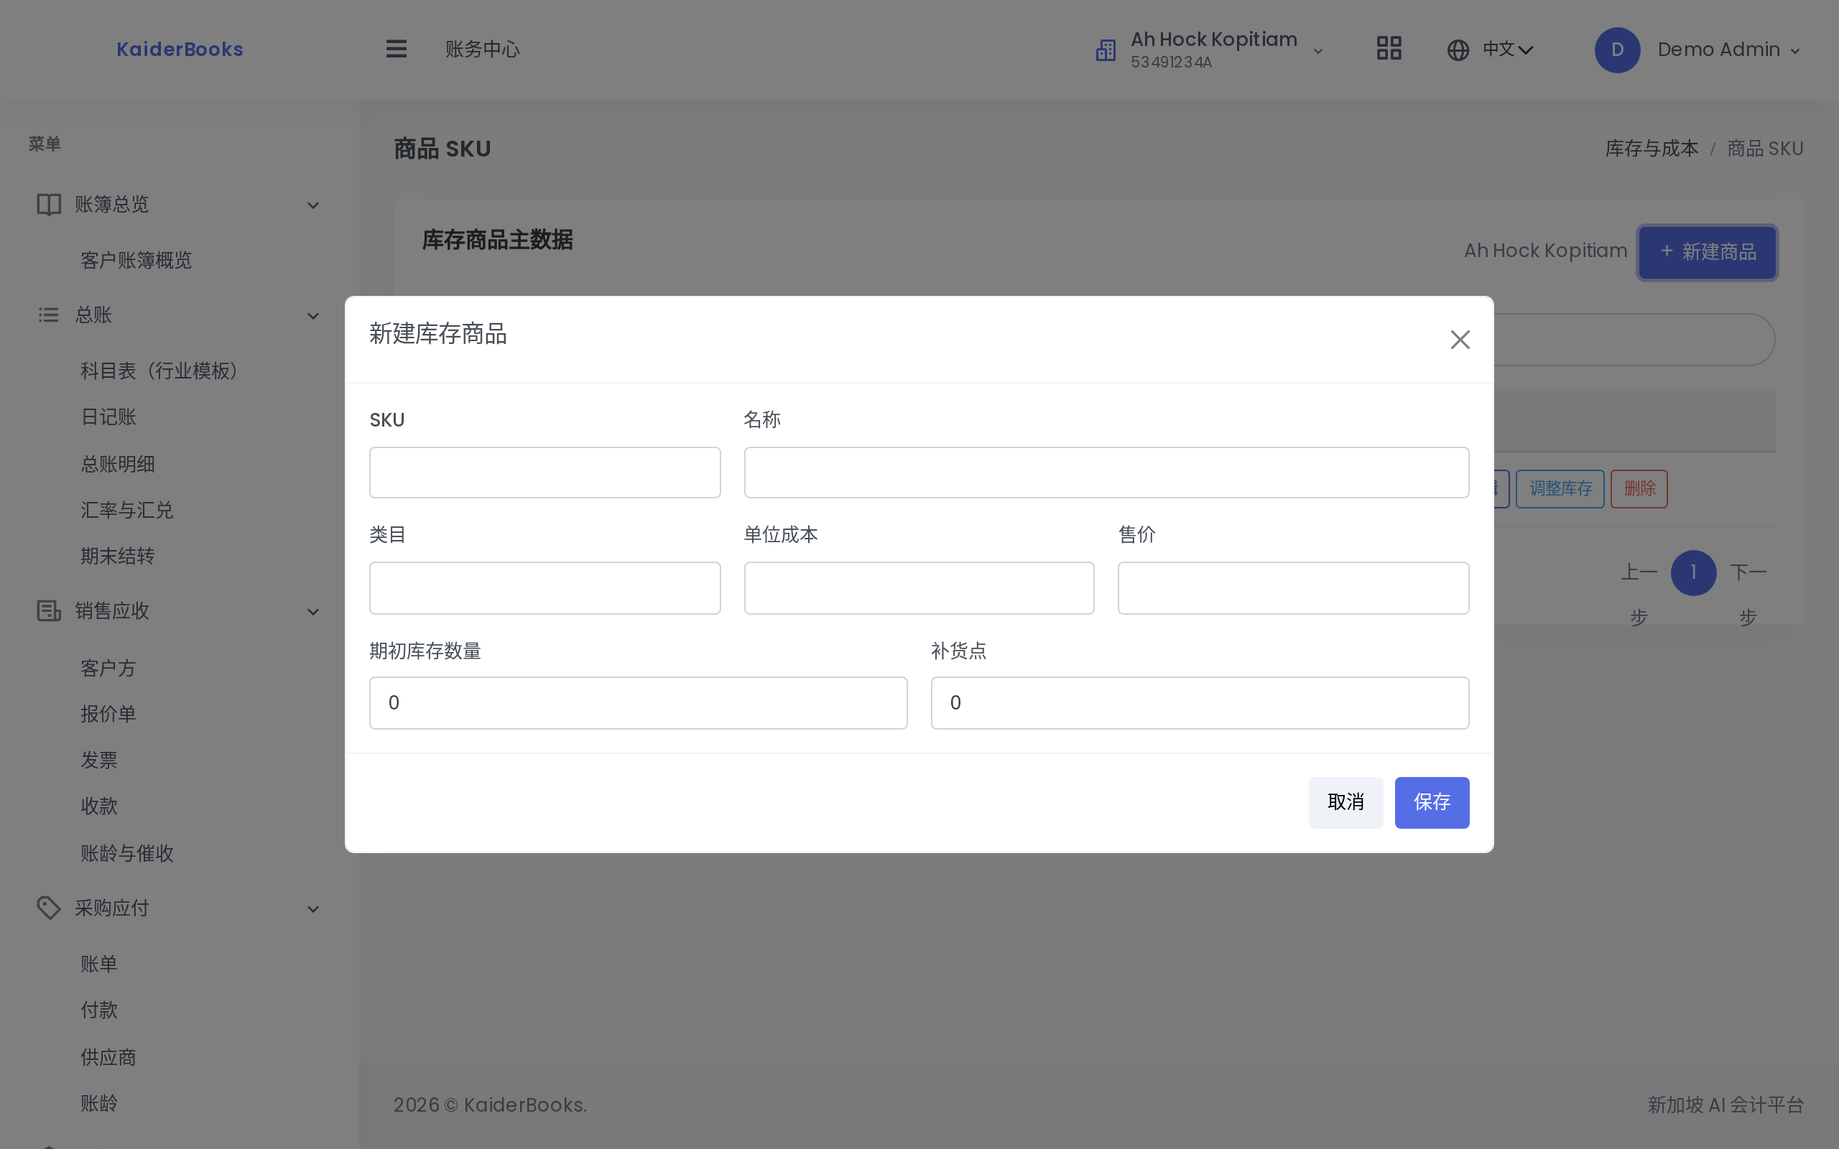This screenshot has height=1149, width=1839.
Task: Open the apps grid icon in header
Action: click(1389, 49)
